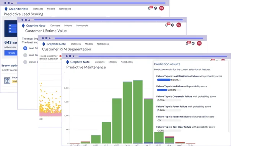Click the No Failure 42.95% probability bar
260x146 pixels.
pyautogui.click(x=169, y=90)
